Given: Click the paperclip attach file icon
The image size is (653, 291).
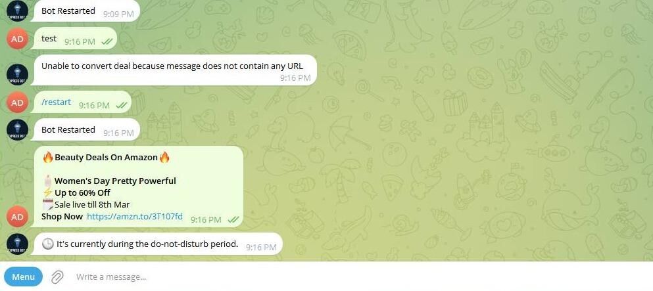Looking at the screenshot, I should click(57, 277).
